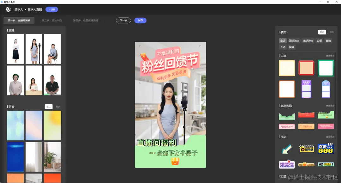This screenshot has width=341, height=183.
Task: Click the 数字人系统 app logo icon
Action: point(8,9)
